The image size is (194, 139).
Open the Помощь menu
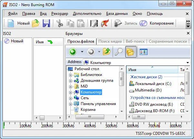coord(155,14)
